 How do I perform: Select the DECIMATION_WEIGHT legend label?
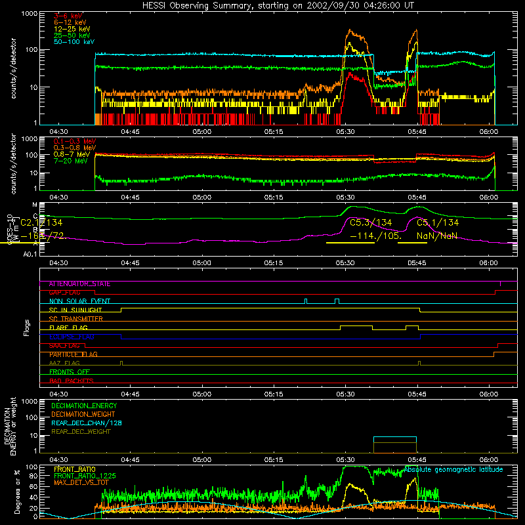coord(83,414)
